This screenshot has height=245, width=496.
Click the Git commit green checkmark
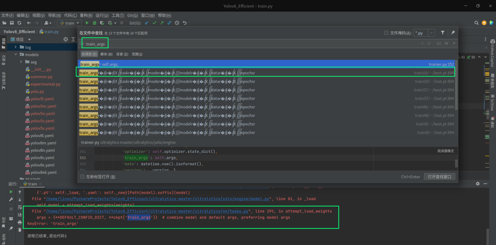coord(154,23)
